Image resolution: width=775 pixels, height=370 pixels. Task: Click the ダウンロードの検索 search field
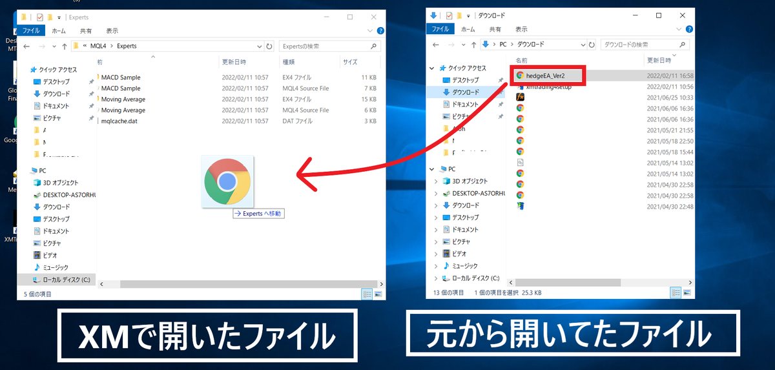click(x=646, y=45)
